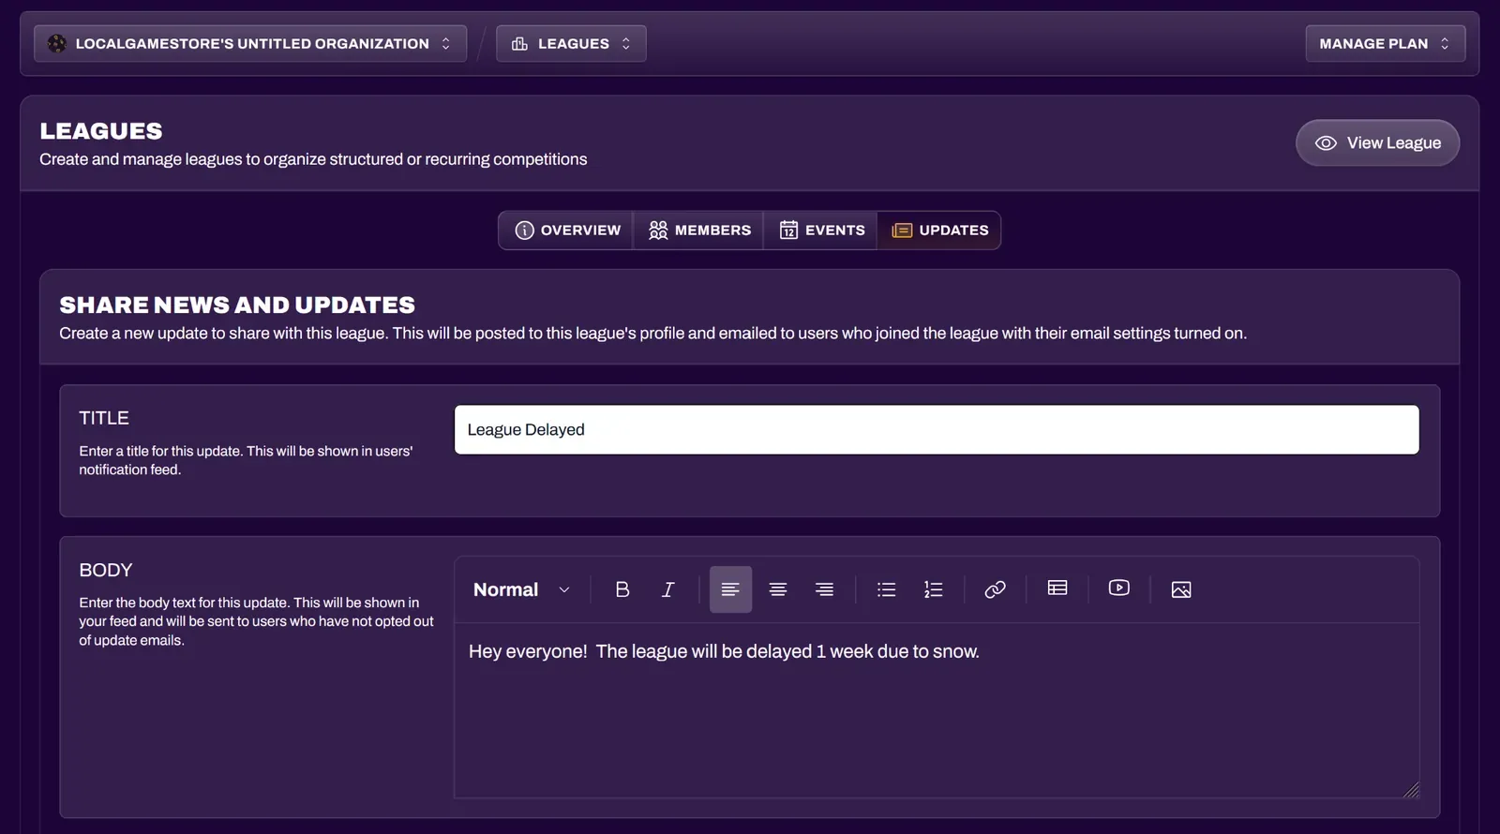This screenshot has height=834, width=1500.
Task: Insert a numbered list
Action: point(933,589)
